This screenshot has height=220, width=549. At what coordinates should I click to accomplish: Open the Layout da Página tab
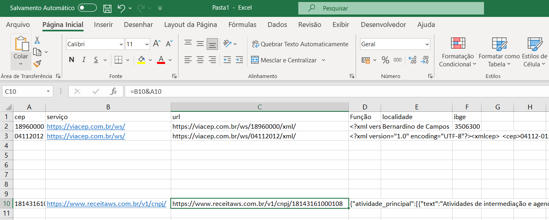click(191, 25)
